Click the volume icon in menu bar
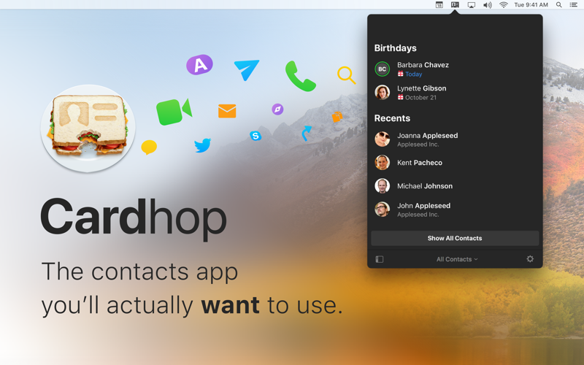Screen dimensions: 584x365 click(x=487, y=5)
